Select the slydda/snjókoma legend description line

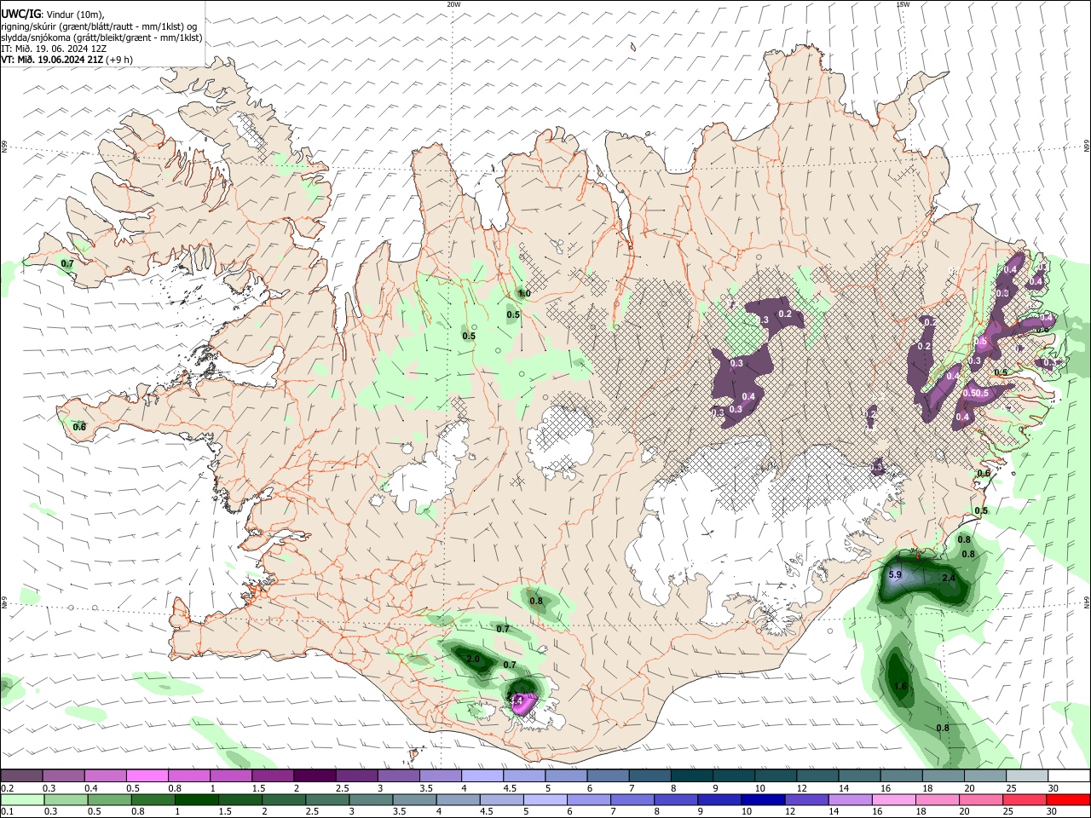pyautogui.click(x=101, y=37)
